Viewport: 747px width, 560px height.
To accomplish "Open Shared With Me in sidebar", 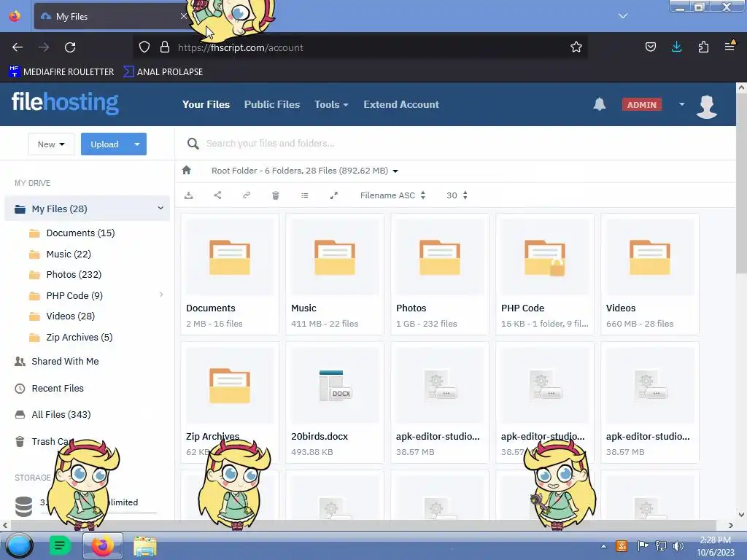I will click(65, 362).
